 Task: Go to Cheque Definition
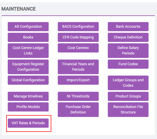coord(128,37)
